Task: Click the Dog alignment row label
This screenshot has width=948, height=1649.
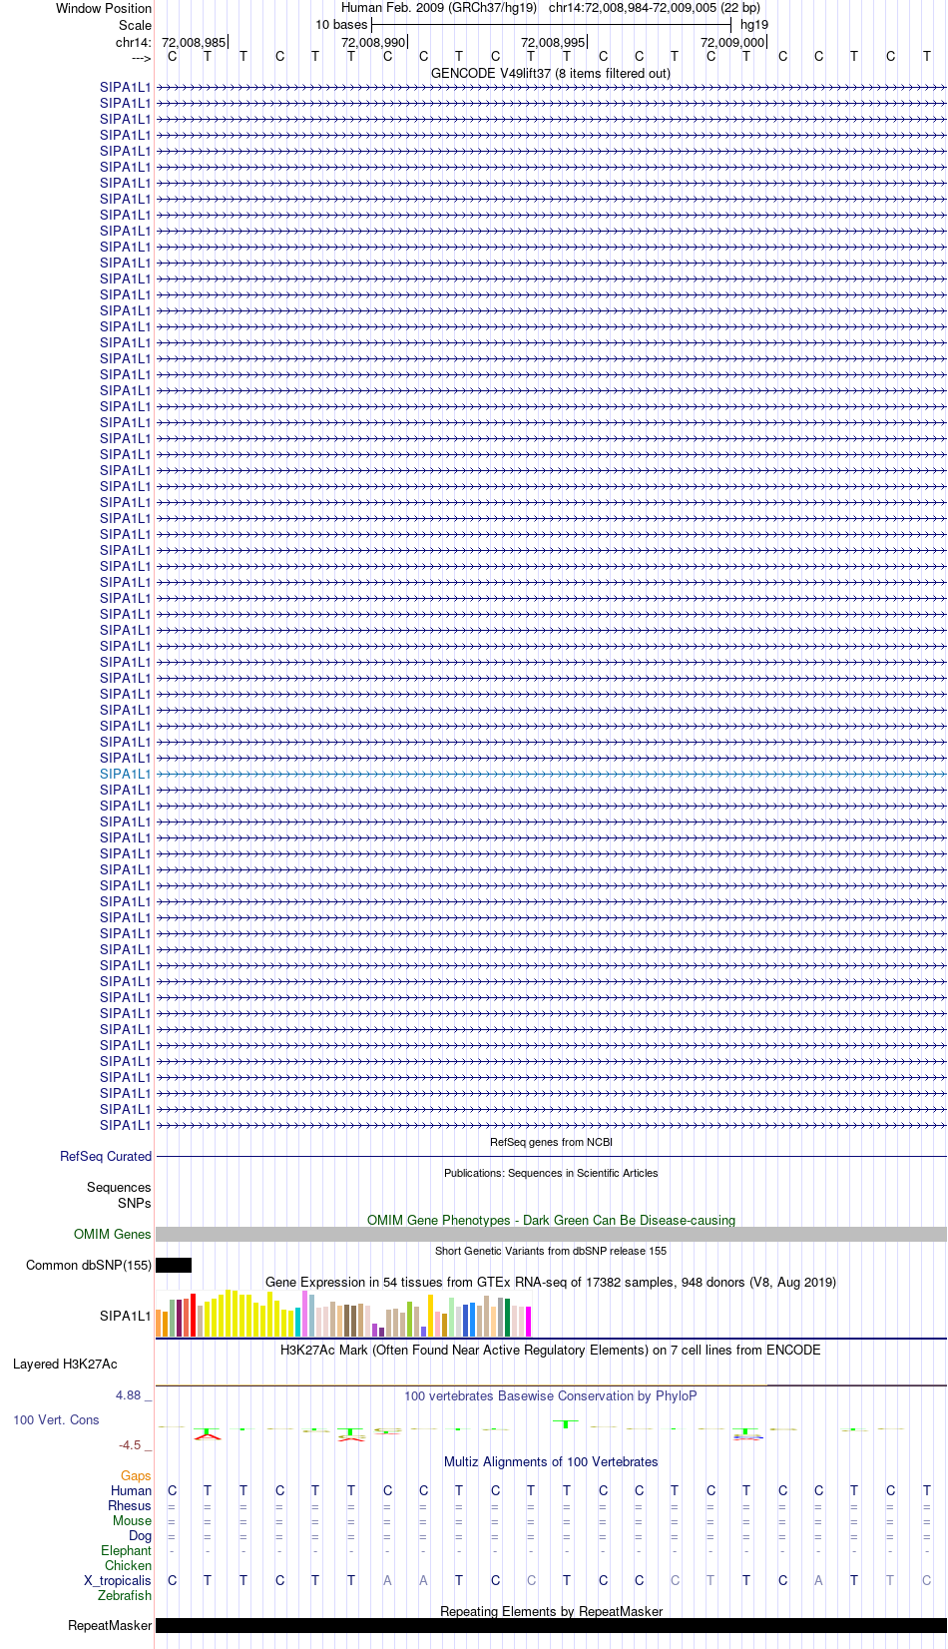Action: [141, 1535]
